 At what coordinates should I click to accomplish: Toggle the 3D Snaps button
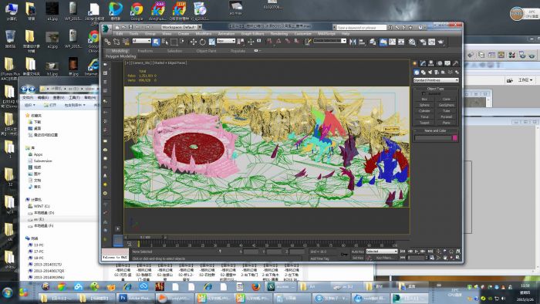click(x=269, y=42)
